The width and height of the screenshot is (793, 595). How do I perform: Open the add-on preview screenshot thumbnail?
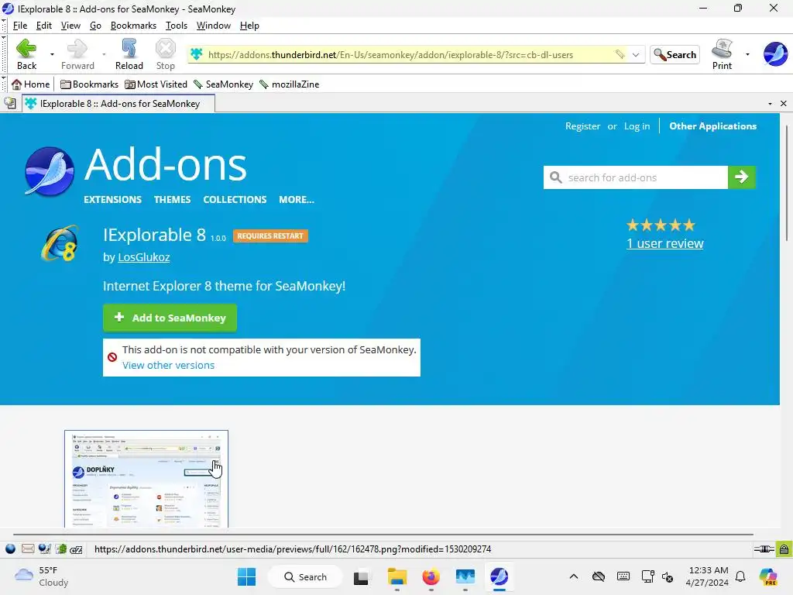(x=146, y=479)
